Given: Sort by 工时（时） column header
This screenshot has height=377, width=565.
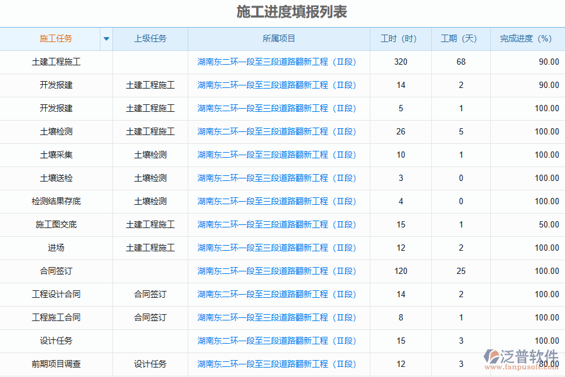Looking at the screenshot, I should [x=401, y=39].
